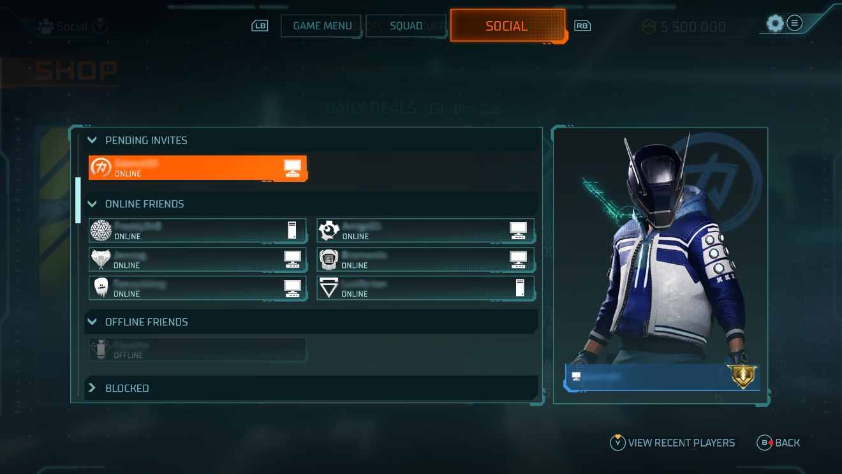The height and width of the screenshot is (474, 842).
Task: Collapse the Offline Friends section
Action: tap(92, 322)
